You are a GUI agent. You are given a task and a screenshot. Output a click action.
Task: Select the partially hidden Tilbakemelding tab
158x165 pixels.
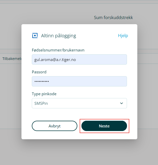click(12, 59)
